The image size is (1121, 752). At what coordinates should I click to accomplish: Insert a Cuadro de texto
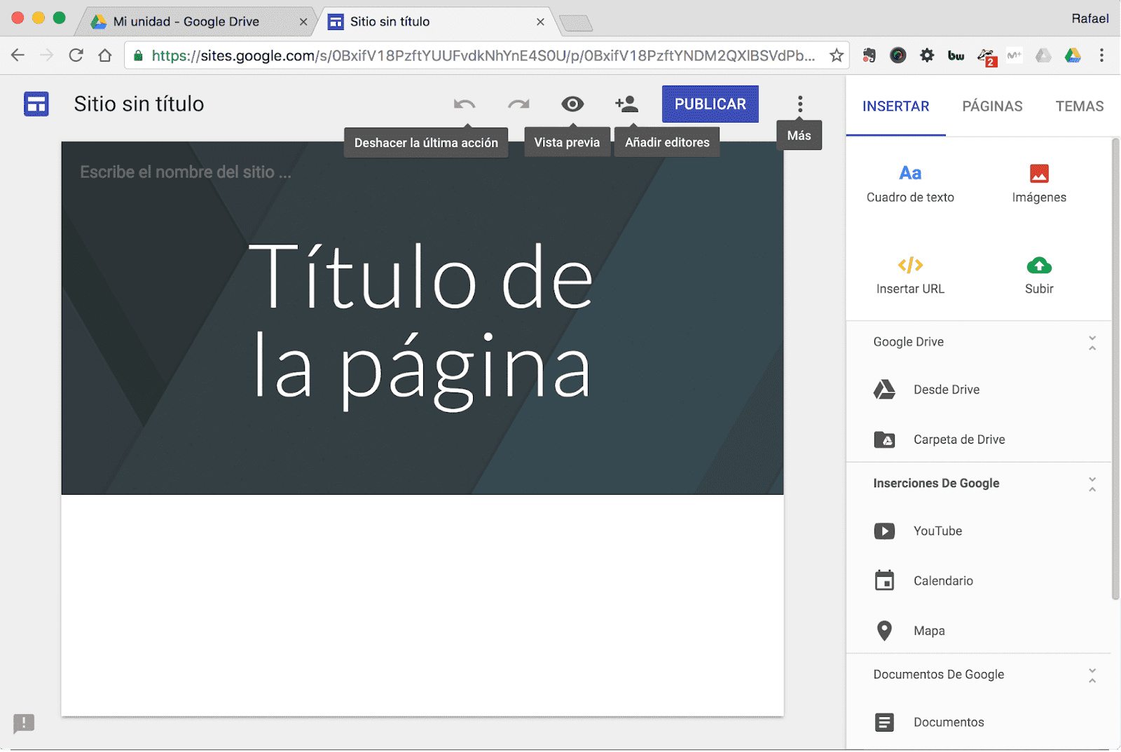click(910, 182)
